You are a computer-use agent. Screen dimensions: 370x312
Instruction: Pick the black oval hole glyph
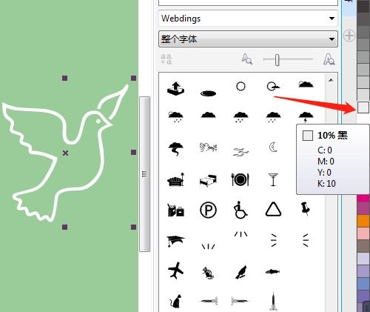pyautogui.click(x=208, y=93)
